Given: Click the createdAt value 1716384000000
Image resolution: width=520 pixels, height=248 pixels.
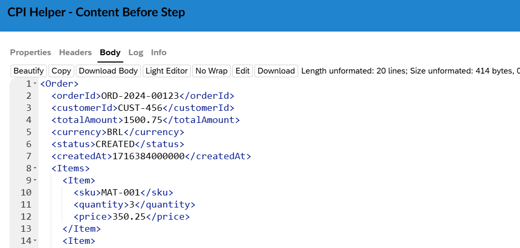Looking at the screenshot, I should click(148, 156).
